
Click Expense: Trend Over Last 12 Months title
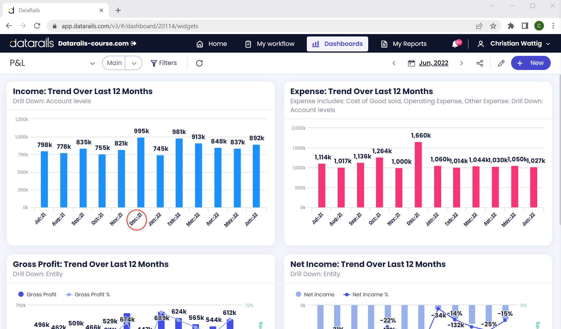tap(361, 91)
